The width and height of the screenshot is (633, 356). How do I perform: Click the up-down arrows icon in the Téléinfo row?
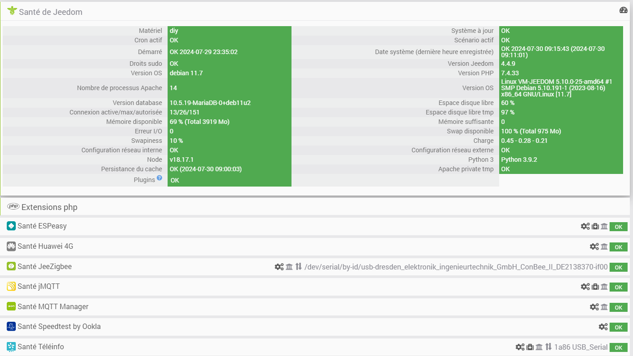548,347
